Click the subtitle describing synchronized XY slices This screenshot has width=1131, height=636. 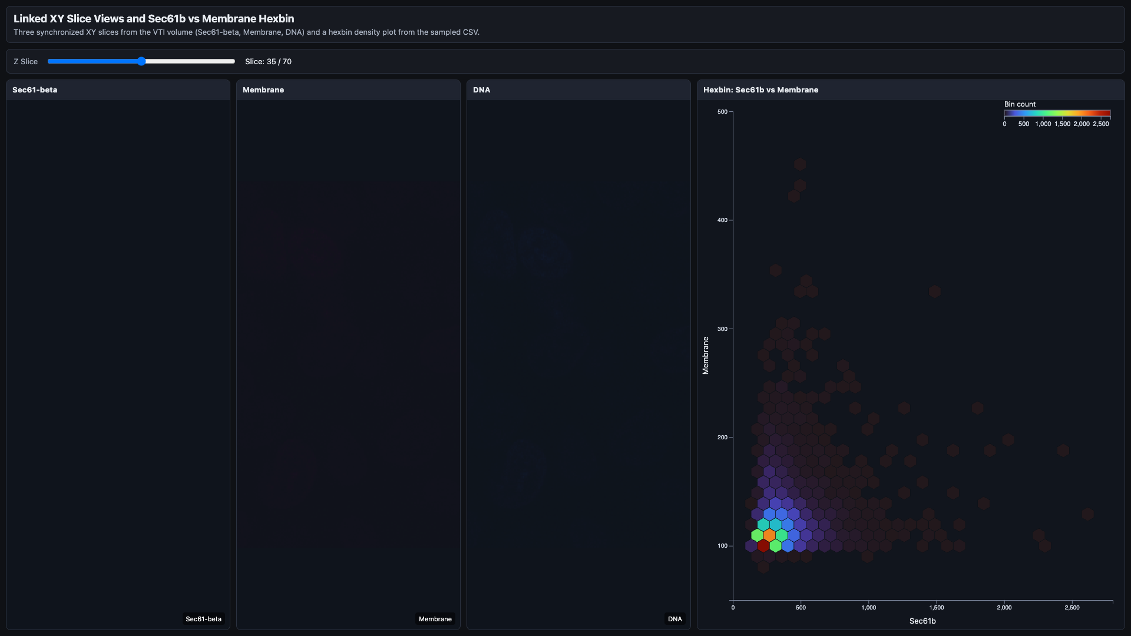tap(246, 32)
